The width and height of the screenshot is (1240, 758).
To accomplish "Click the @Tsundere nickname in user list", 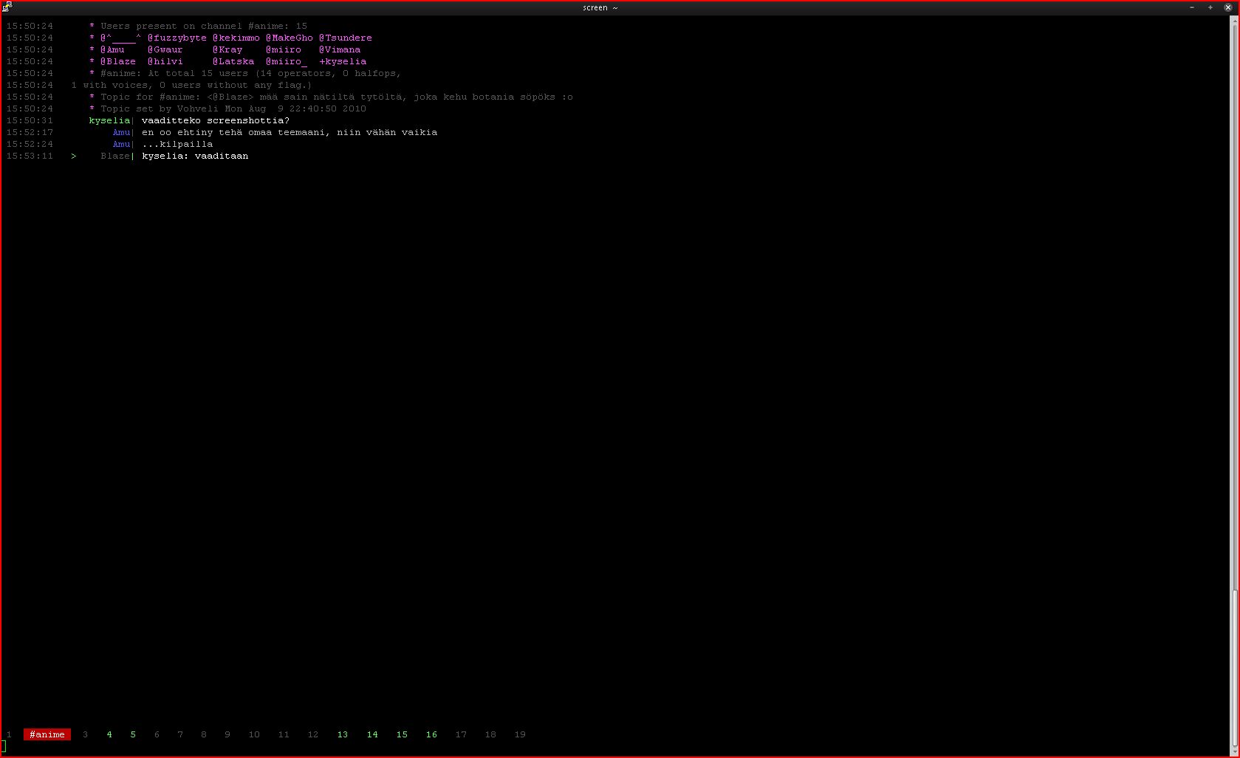I will (346, 38).
